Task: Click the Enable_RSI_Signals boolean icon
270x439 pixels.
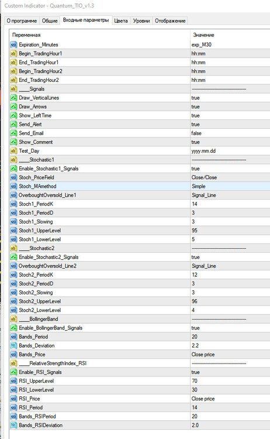Action: click(13, 372)
